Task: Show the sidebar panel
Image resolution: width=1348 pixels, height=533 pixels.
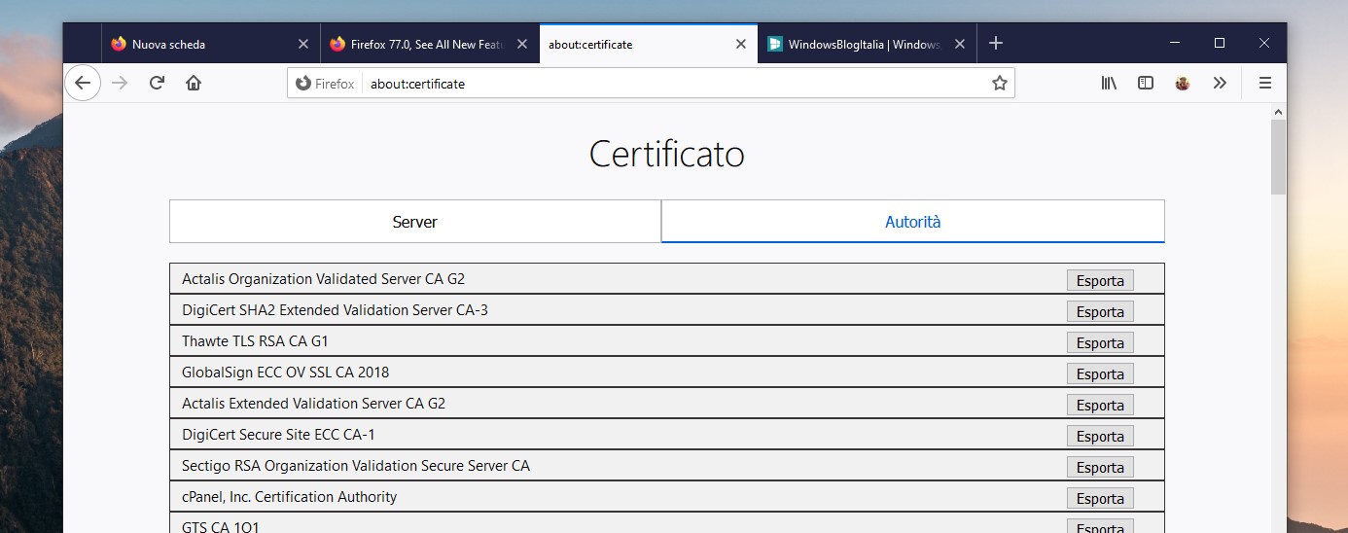Action: click(x=1146, y=84)
